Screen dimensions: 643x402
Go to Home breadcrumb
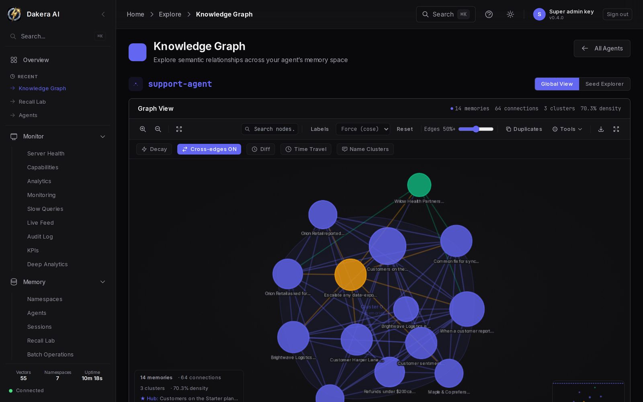click(135, 14)
